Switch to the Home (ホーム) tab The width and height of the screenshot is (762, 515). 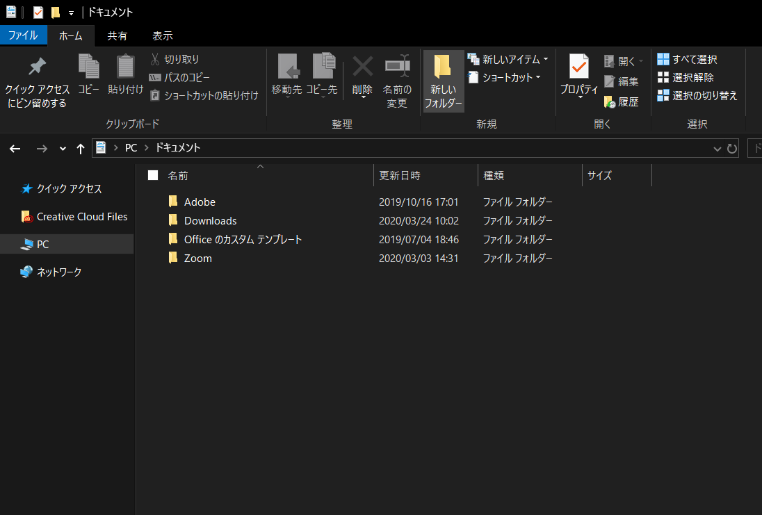(x=71, y=35)
